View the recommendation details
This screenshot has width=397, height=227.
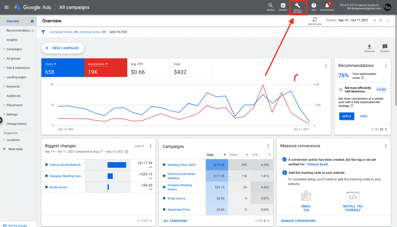coord(363,117)
